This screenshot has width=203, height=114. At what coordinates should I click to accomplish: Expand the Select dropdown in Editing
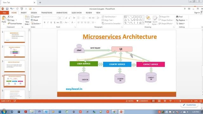[x=180, y=23]
